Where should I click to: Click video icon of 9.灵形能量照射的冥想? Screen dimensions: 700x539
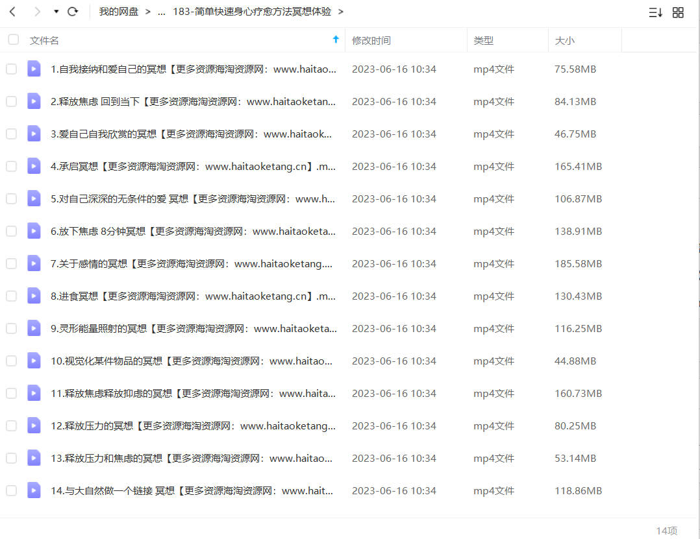pyautogui.click(x=34, y=329)
